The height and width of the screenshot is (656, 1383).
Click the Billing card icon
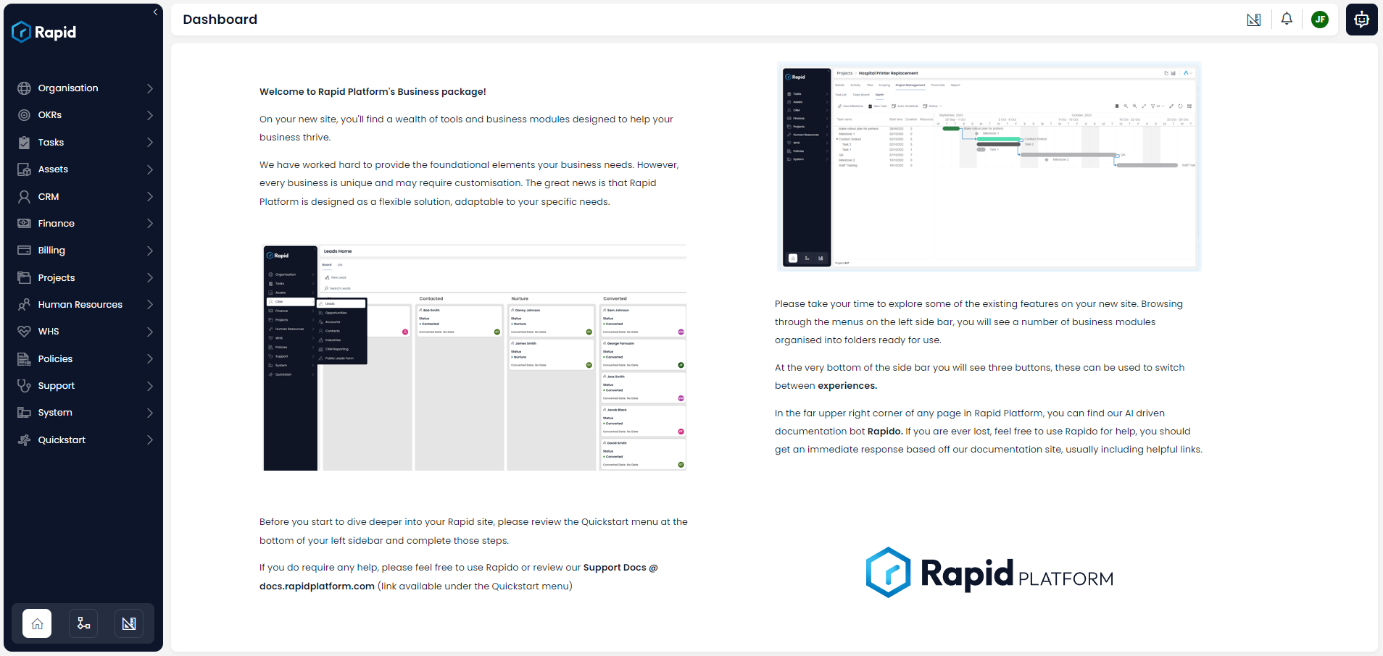pos(24,251)
